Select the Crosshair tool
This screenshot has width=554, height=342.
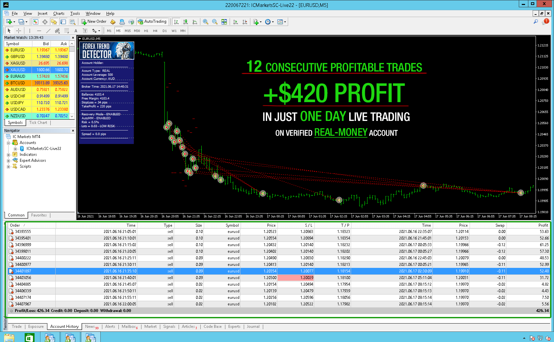18,31
